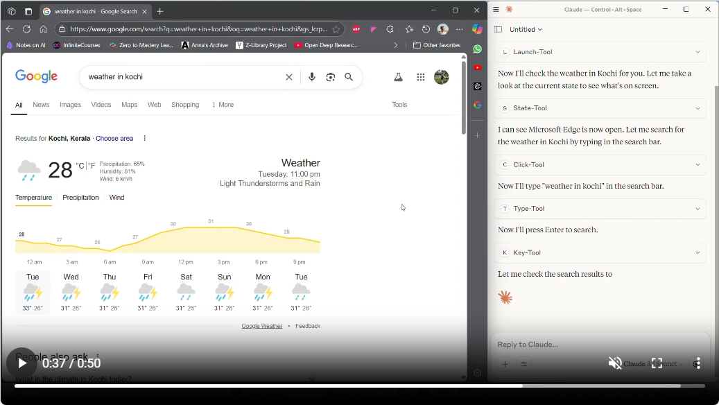This screenshot has width=719, height=405.
Task: Open Claude app hamburger menu
Action: (496, 9)
